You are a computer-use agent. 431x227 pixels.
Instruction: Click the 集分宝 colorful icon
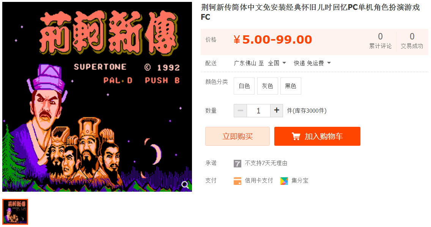[x=284, y=181]
